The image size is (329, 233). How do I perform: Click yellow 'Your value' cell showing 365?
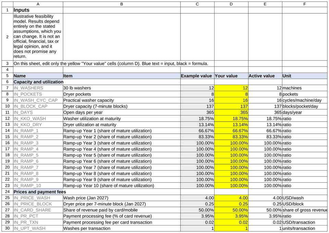[231, 112]
